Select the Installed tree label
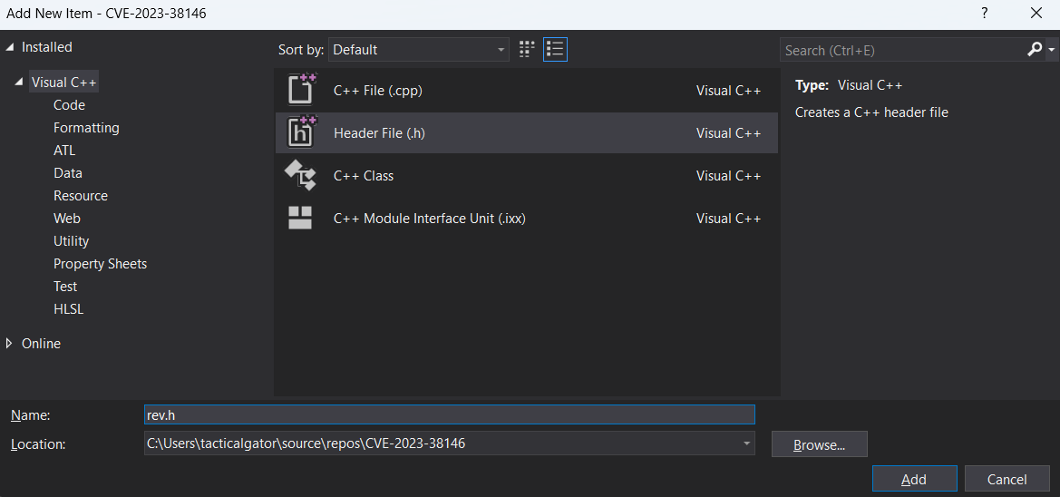 coord(46,47)
